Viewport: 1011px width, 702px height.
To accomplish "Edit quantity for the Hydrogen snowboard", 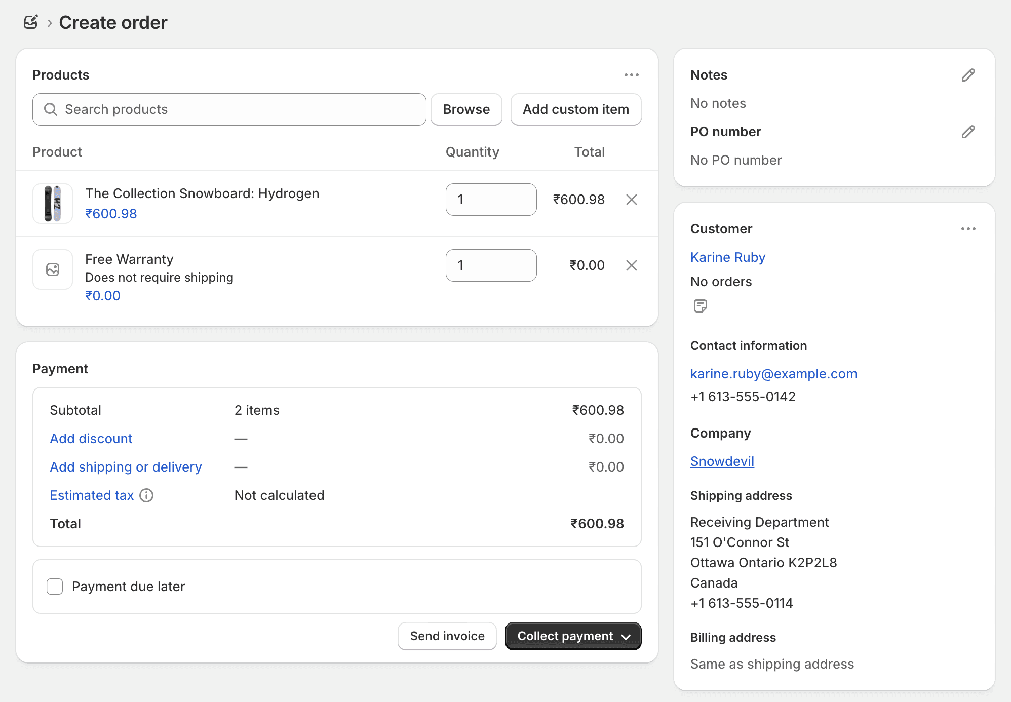I will pyautogui.click(x=491, y=200).
